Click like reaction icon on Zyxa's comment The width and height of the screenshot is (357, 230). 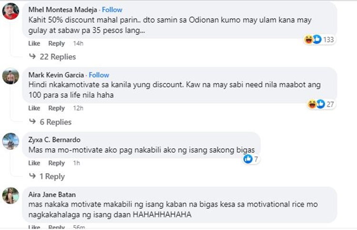(248, 159)
